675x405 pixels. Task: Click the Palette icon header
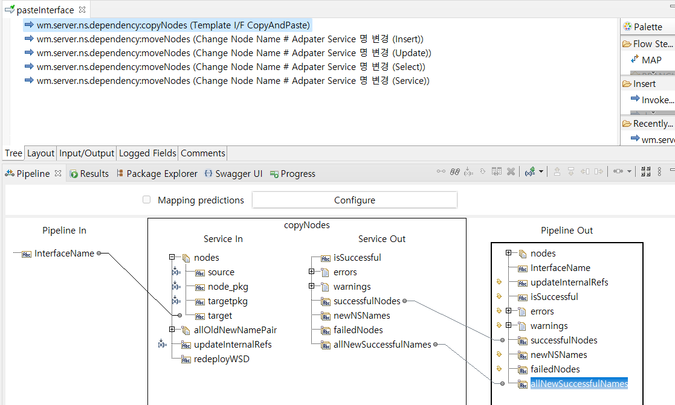click(x=627, y=27)
